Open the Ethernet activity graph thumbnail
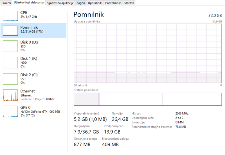This screenshot has height=155, width=225. pos(10,95)
